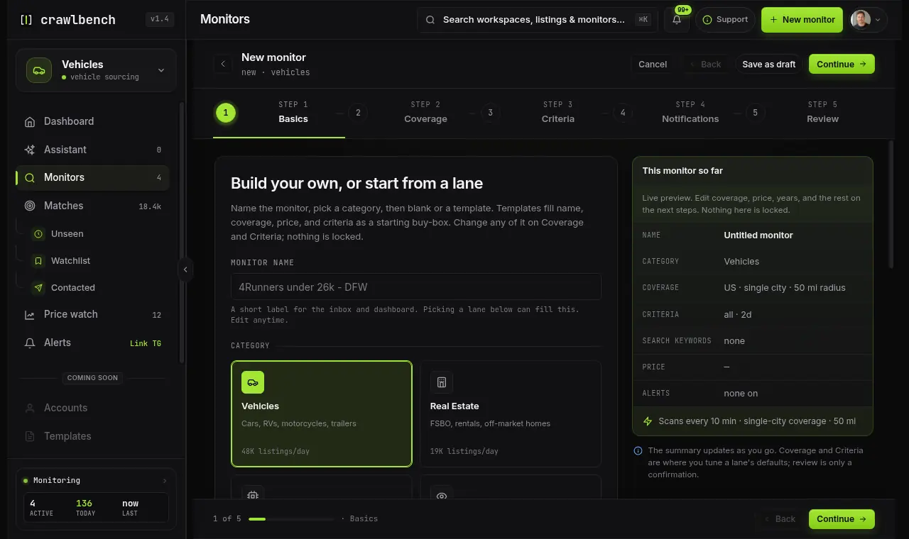Click the wizard progress bar at bottom
The image size is (909, 539).
coord(291,519)
